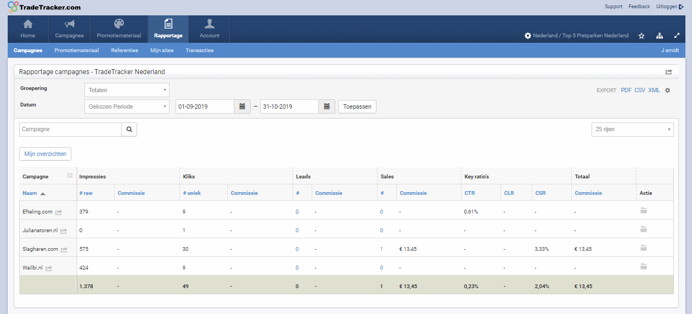Select Promotiemateriaal in the blue submenu

click(x=77, y=50)
